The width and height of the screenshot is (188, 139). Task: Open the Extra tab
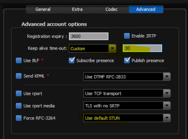[77, 9]
